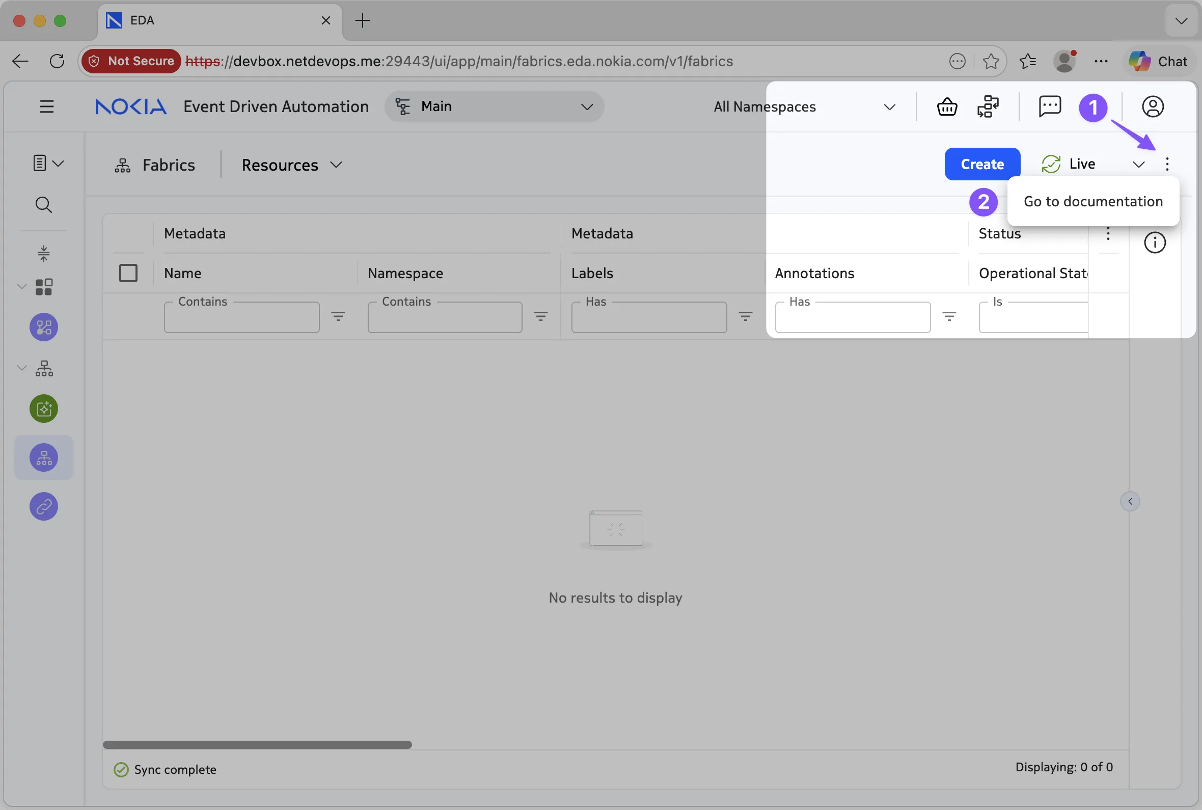This screenshot has height=810, width=1202.
Task: Tick the select-all rows checkbox
Action: [x=128, y=273]
